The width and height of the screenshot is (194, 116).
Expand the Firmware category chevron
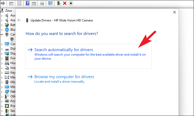[x=2, y=59]
